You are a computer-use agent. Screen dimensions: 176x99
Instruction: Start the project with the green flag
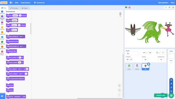click(126, 7)
